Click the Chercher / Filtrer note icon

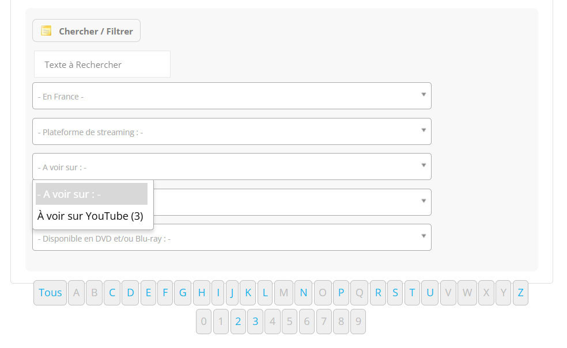pos(47,31)
